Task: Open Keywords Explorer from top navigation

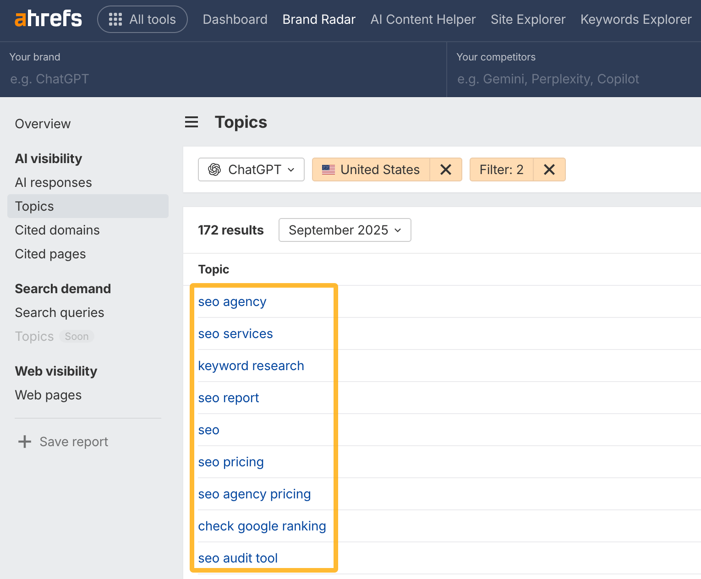Action: coord(636,19)
